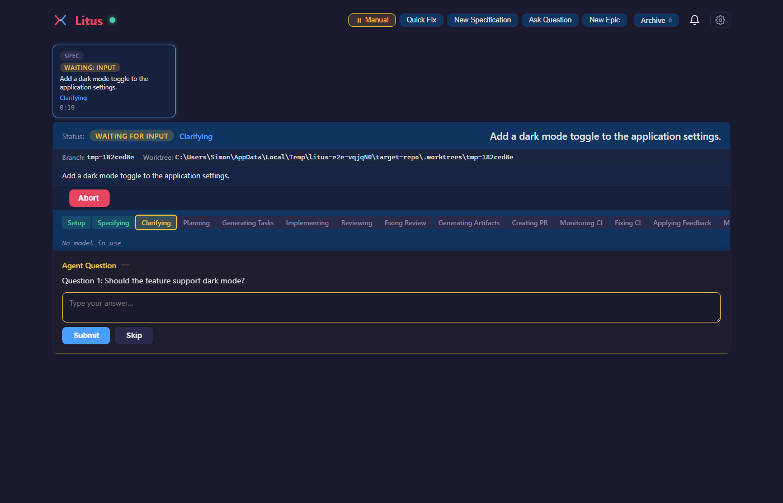
Task: Focus the Type your answer field
Action: (391, 307)
